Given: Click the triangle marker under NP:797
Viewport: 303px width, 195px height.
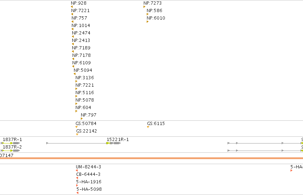Looking at the screenshot, I should pyautogui.click(x=82, y=119).
